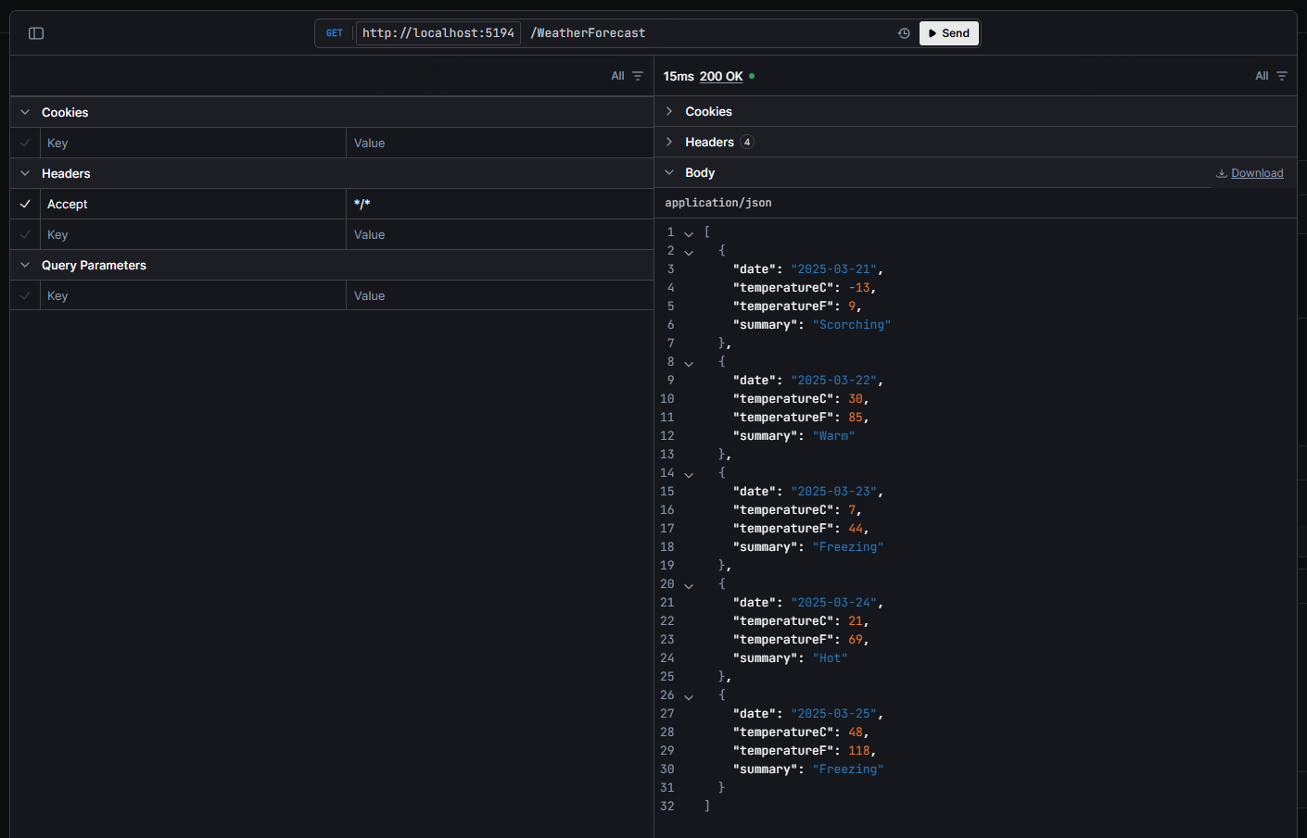Click the green success status dot

(x=751, y=76)
